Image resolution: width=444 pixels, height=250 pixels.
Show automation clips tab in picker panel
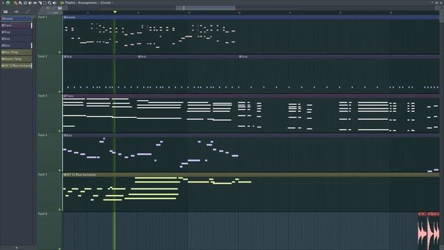point(28,12)
